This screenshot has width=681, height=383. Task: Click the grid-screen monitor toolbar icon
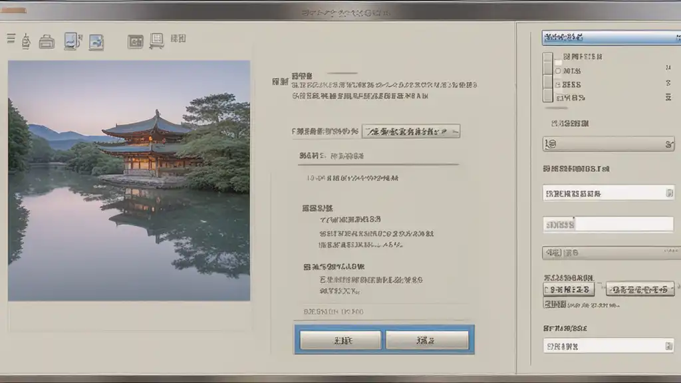pyautogui.click(x=157, y=41)
